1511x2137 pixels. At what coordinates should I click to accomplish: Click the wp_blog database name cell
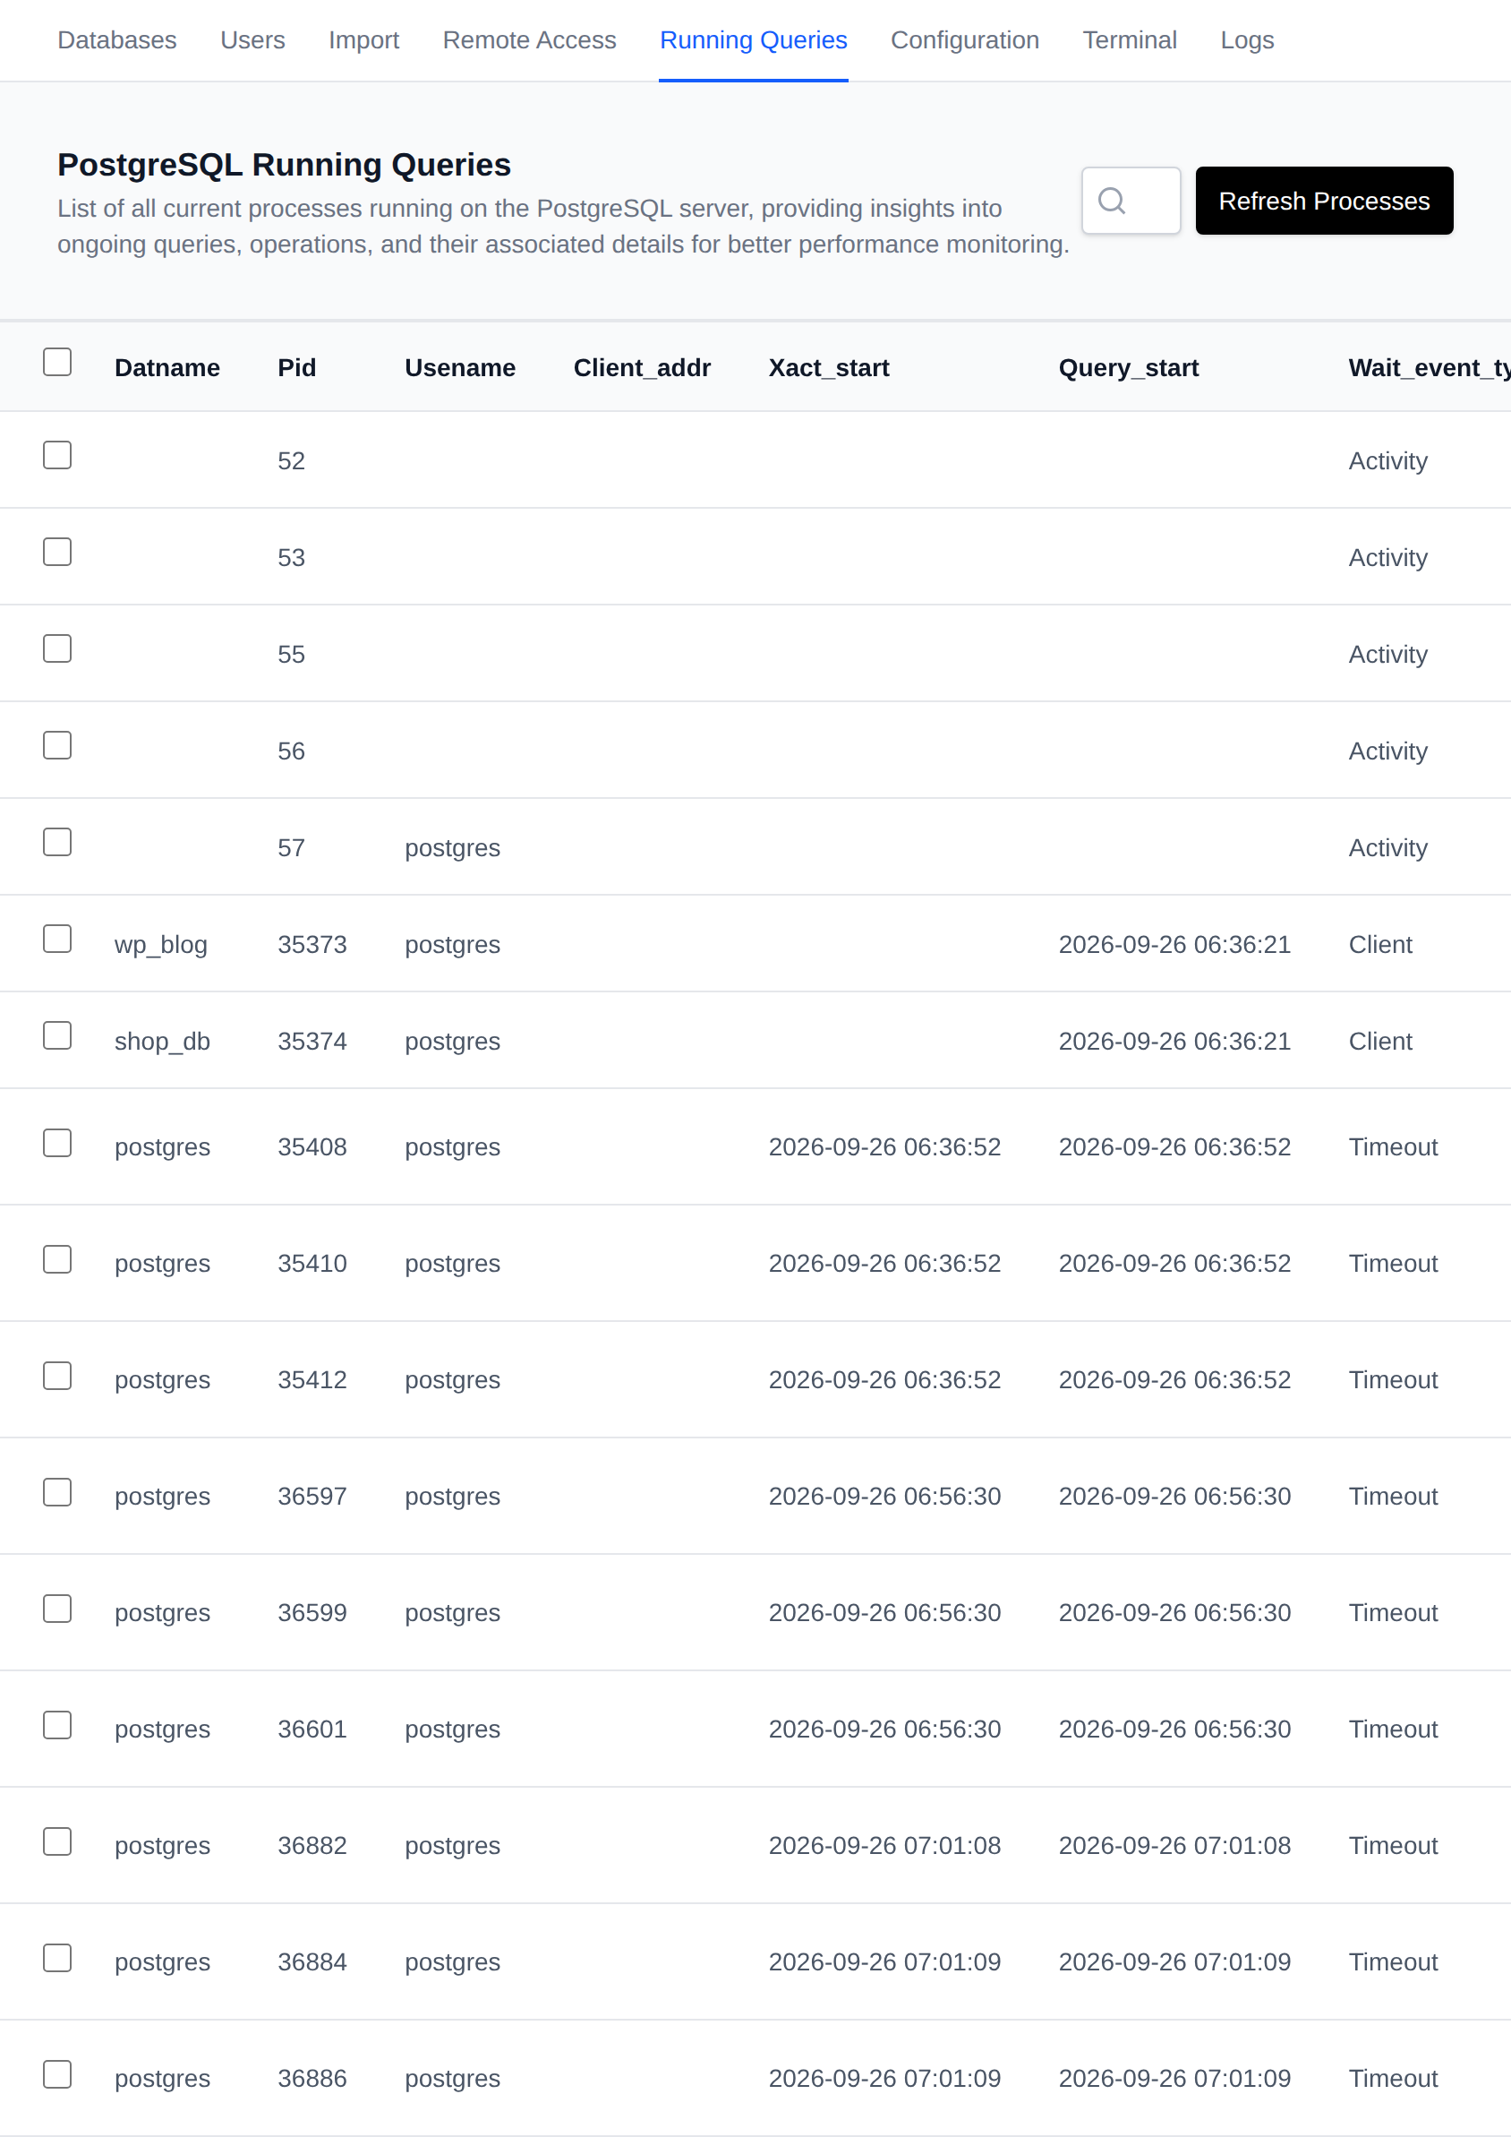[x=161, y=945]
